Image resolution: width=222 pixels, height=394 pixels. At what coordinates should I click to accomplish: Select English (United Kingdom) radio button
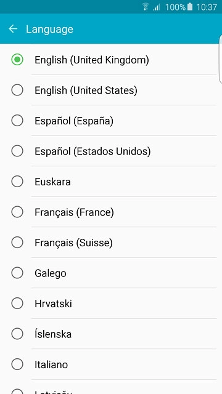coord(17,60)
